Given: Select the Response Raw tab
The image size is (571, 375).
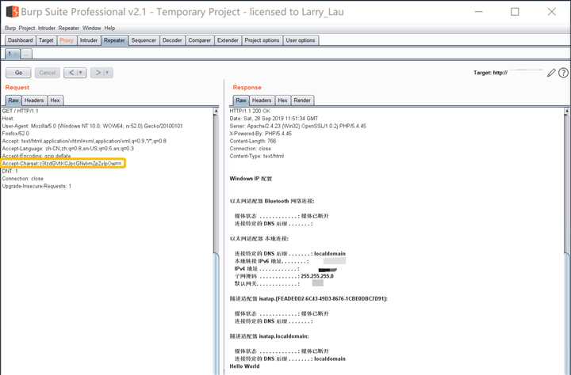Looking at the screenshot, I should [241, 100].
